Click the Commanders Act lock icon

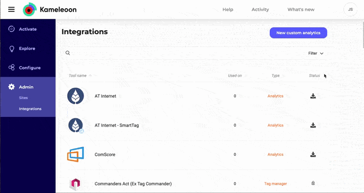313,183
